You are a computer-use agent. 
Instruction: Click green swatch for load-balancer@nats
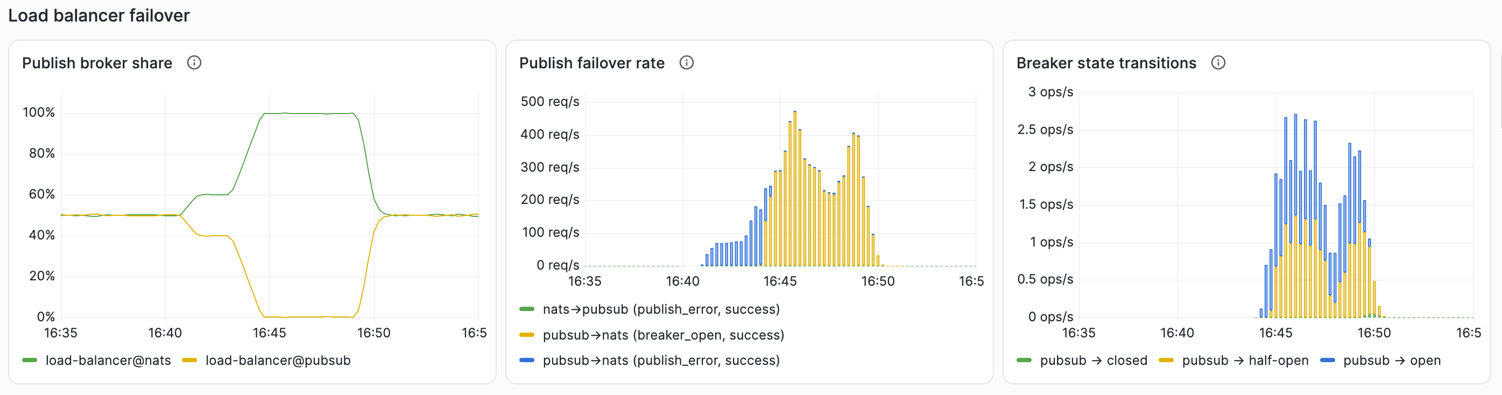click(x=30, y=361)
